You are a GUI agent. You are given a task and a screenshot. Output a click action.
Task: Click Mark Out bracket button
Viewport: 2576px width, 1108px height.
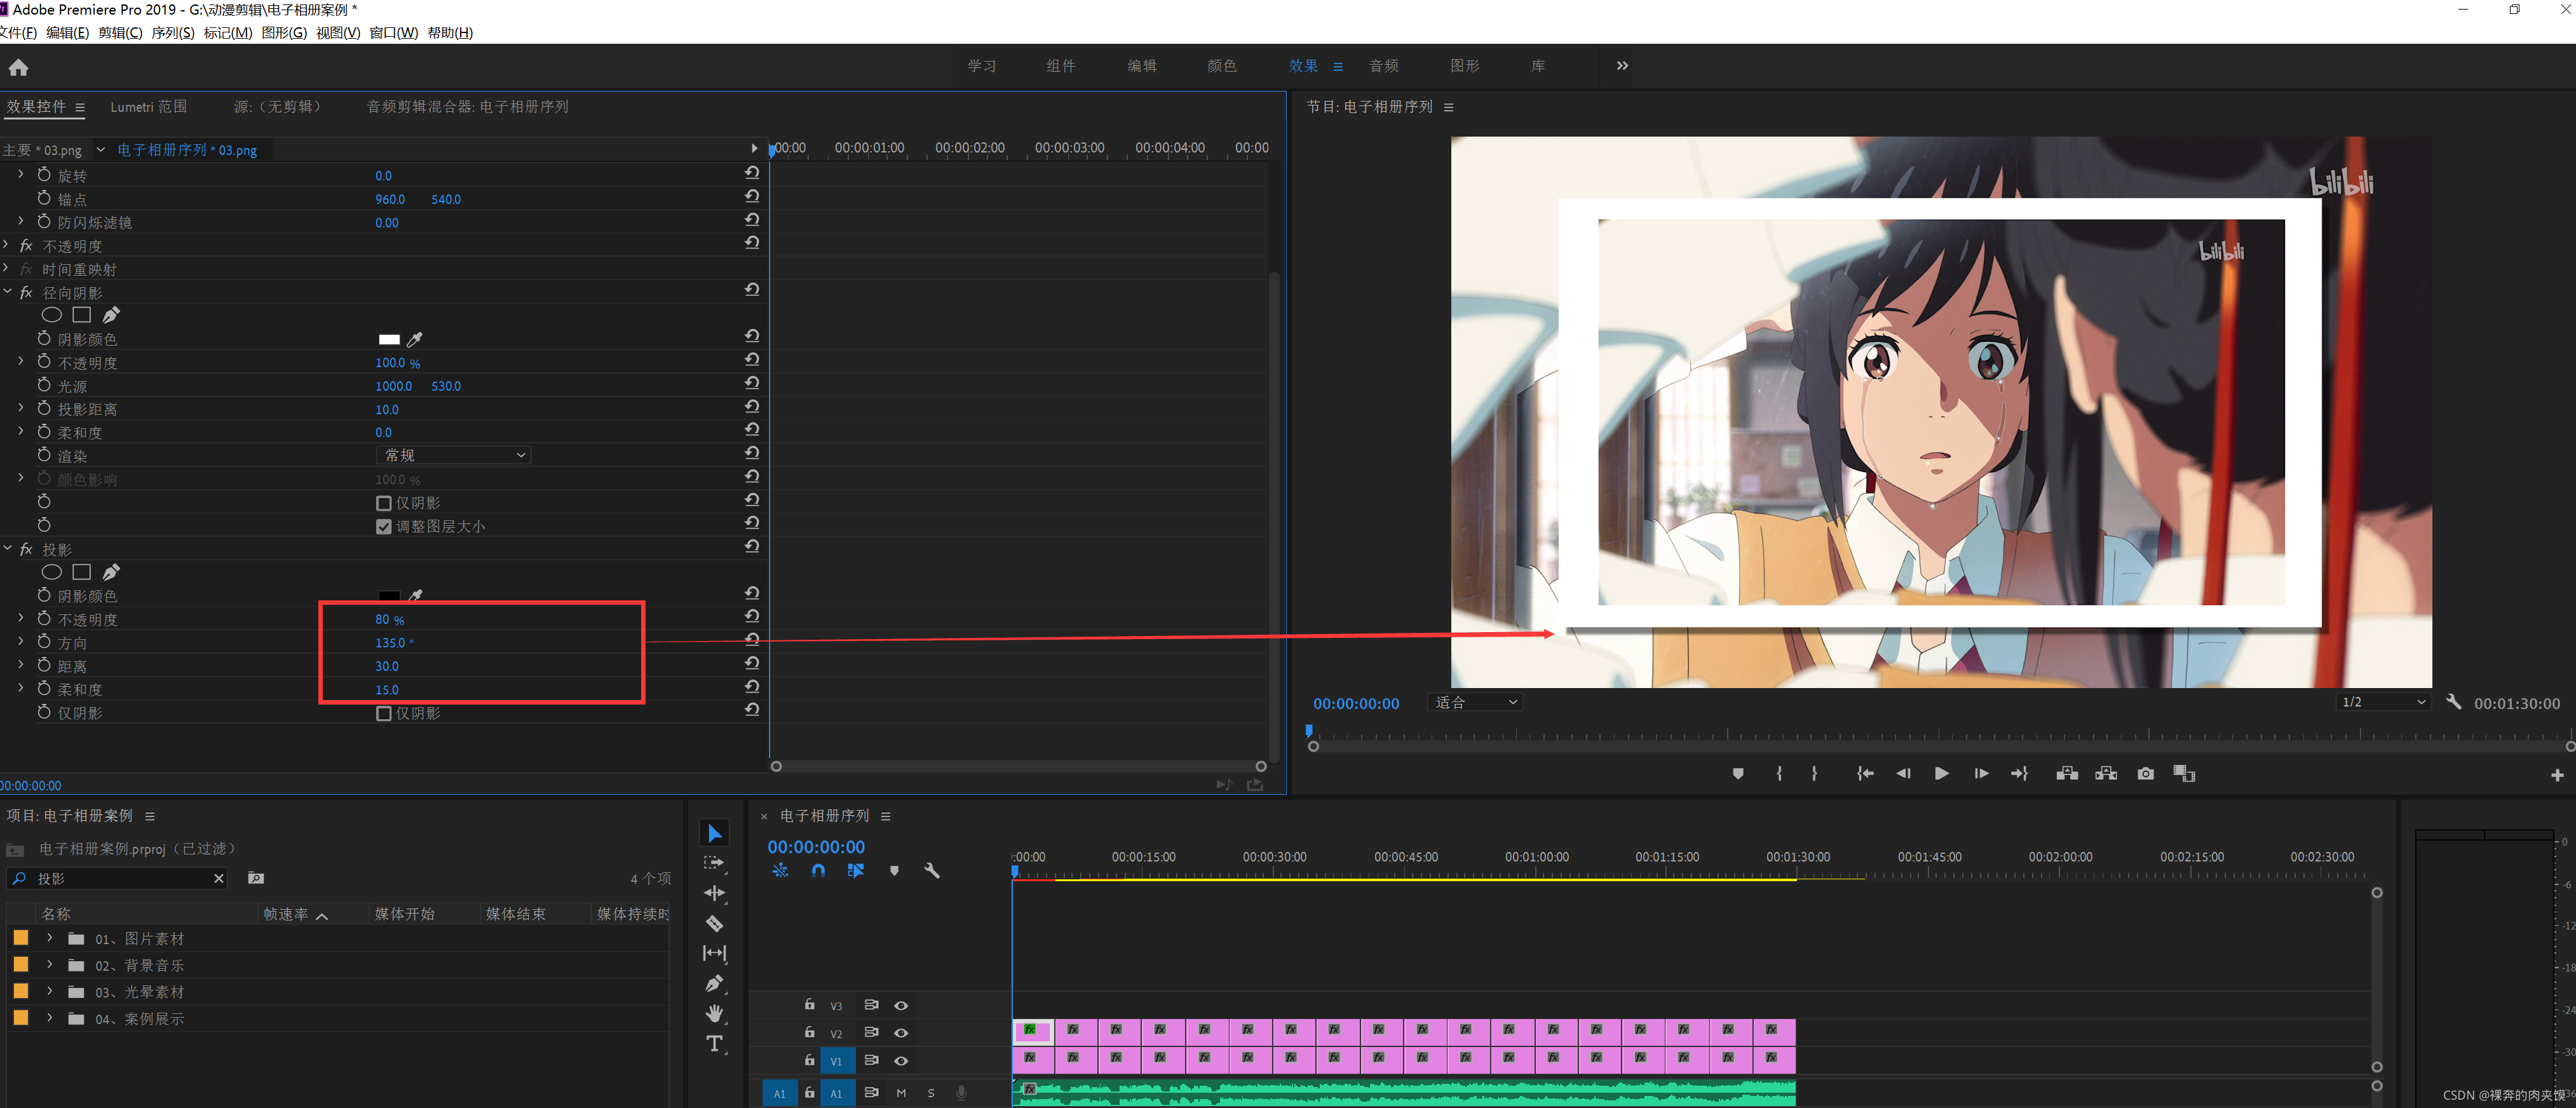(1814, 773)
